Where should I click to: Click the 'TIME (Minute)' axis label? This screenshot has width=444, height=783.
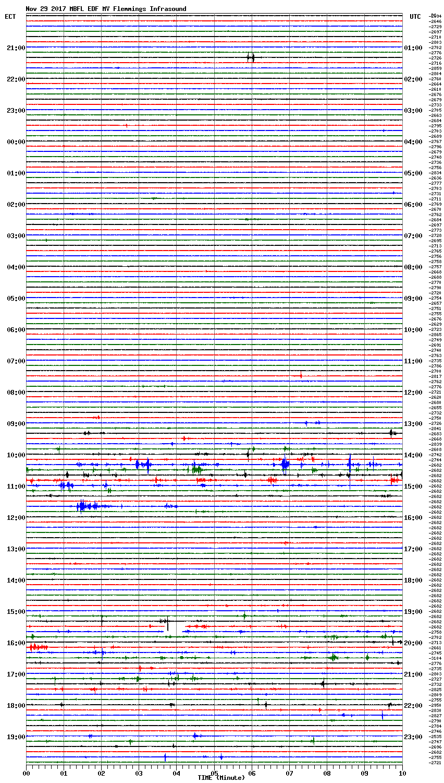coord(220,778)
